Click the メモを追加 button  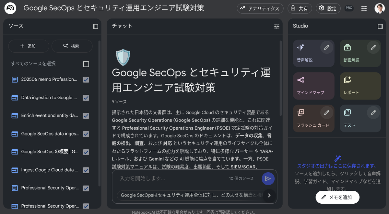pyautogui.click(x=337, y=197)
